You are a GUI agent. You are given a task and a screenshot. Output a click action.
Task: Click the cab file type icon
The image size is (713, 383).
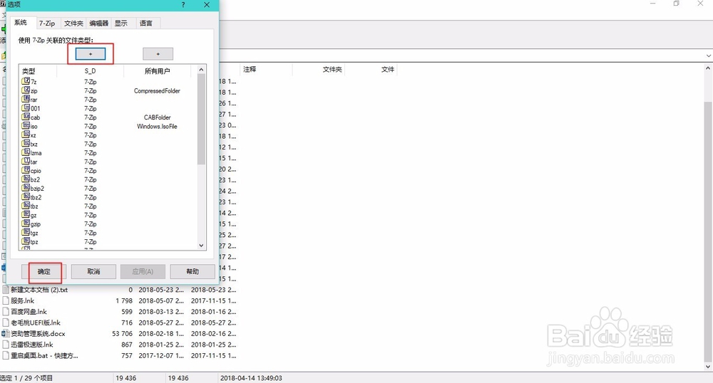click(26, 117)
